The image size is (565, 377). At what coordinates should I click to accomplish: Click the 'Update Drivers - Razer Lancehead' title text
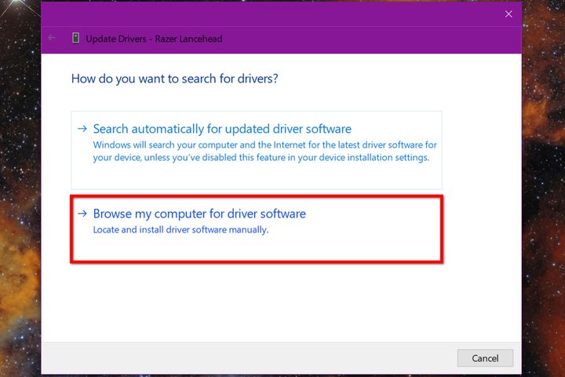coord(154,38)
